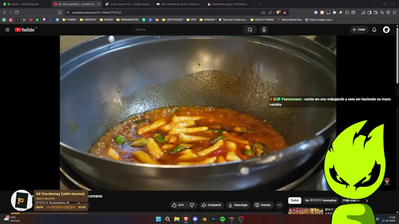Expand the HERRAMIENTAS bookmarks folder

pyautogui.click(x=127, y=20)
